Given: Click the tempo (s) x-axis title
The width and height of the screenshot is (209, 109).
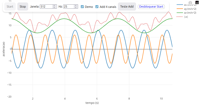Looking at the screenshot, I should point(92,103).
